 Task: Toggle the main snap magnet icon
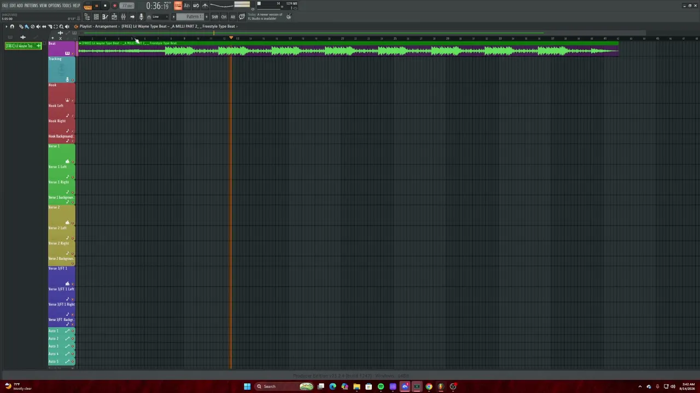(x=149, y=17)
